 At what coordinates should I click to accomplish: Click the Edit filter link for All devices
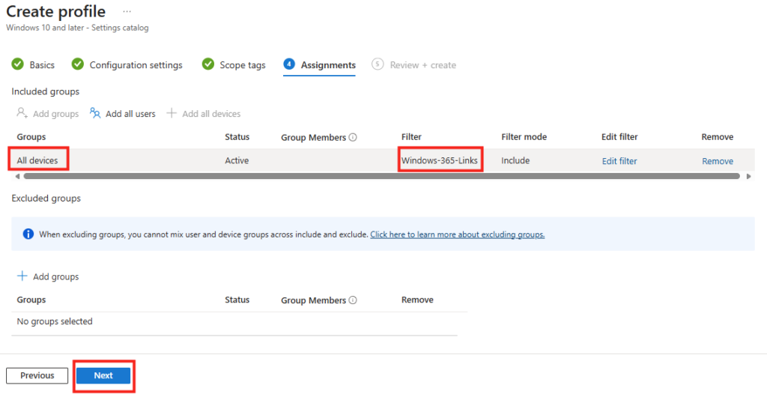tap(619, 161)
